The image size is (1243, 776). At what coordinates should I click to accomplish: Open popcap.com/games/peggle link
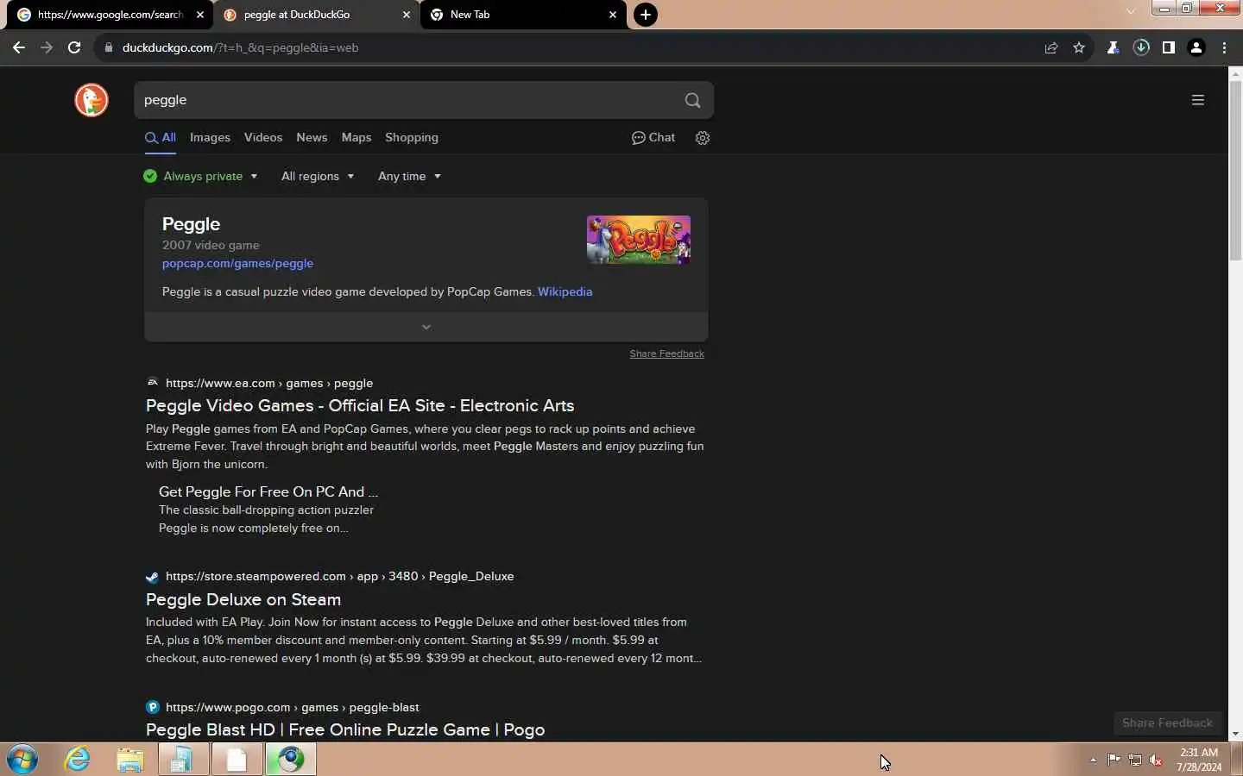click(x=237, y=264)
